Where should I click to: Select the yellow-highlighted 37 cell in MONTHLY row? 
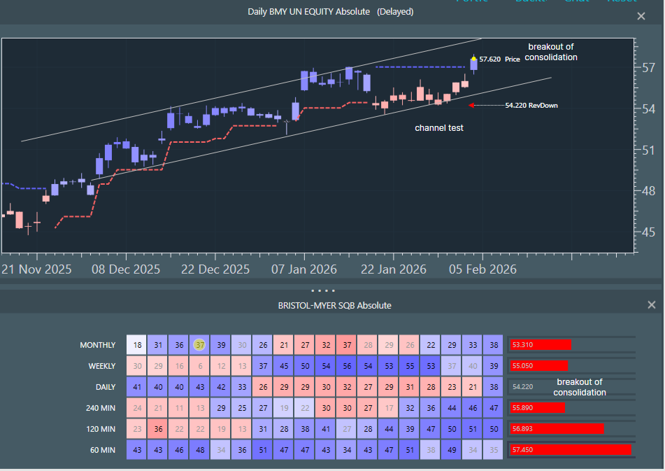200,345
